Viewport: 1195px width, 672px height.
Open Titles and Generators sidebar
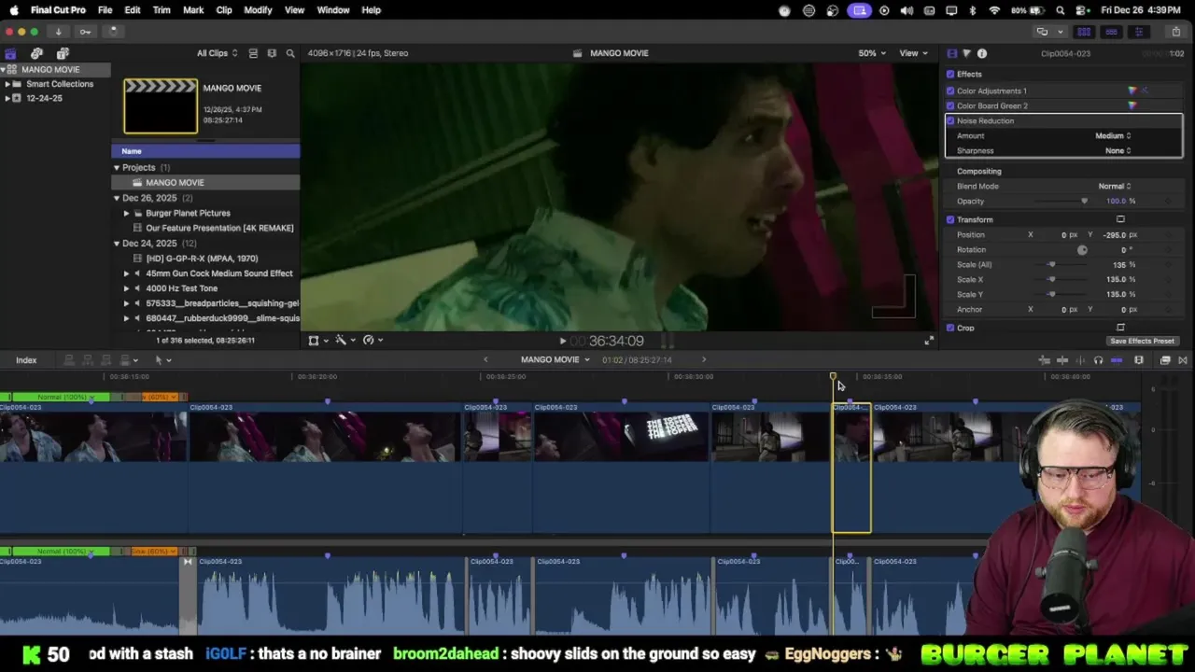[x=63, y=53]
